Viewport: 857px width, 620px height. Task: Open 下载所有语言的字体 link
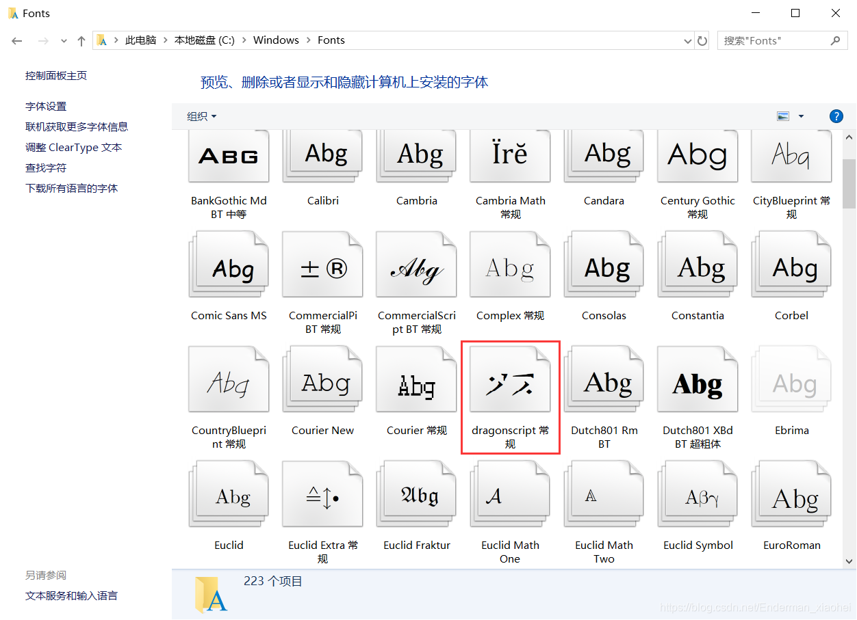click(71, 189)
